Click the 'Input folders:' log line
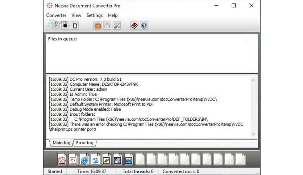The height and width of the screenshot is (175, 303). coord(72,114)
